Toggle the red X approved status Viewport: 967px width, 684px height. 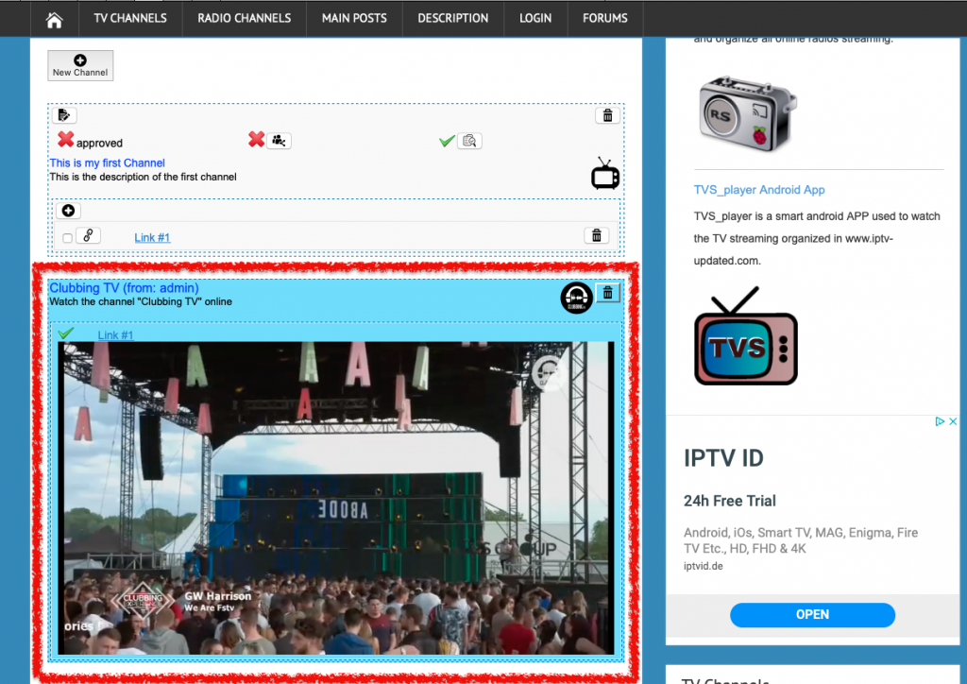pyautogui.click(x=65, y=140)
